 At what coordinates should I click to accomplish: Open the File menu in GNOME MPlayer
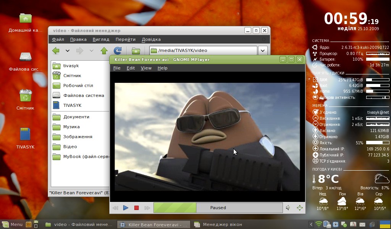[x=117, y=68]
